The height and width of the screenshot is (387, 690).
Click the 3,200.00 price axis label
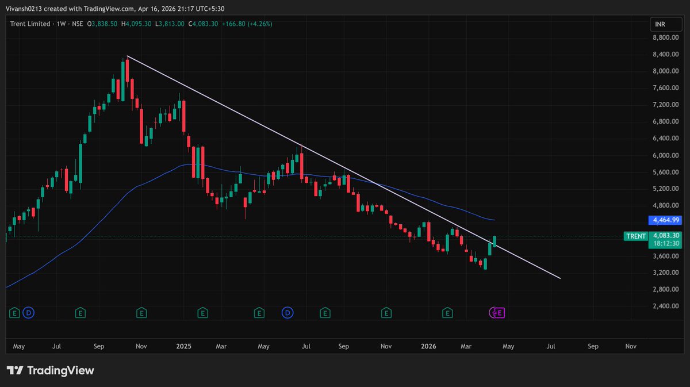666,273
